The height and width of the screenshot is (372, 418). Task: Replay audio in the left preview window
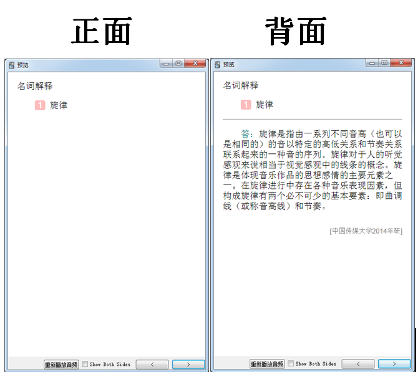(x=61, y=365)
